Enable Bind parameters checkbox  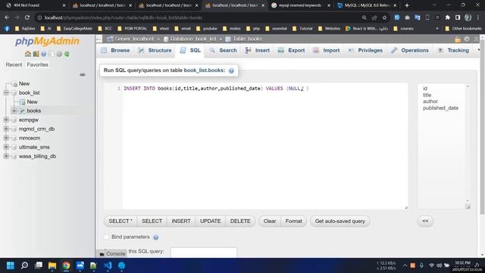106,237
